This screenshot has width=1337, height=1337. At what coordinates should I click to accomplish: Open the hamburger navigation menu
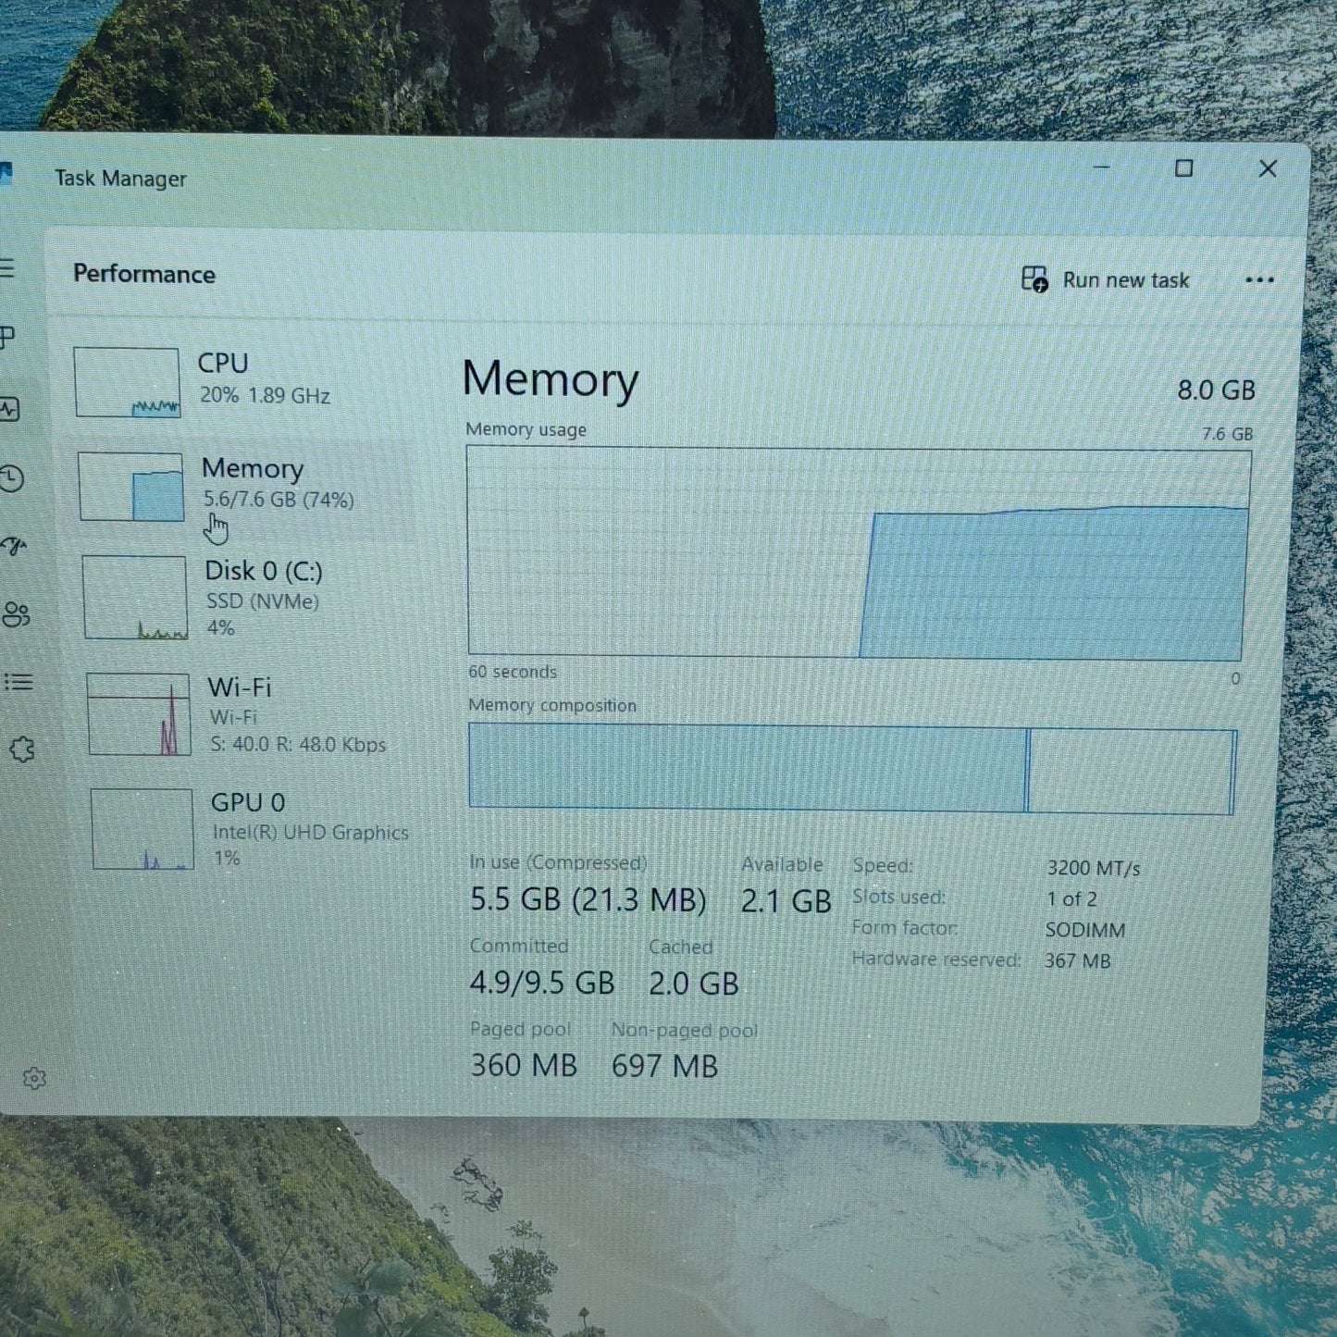pyautogui.click(x=7, y=268)
